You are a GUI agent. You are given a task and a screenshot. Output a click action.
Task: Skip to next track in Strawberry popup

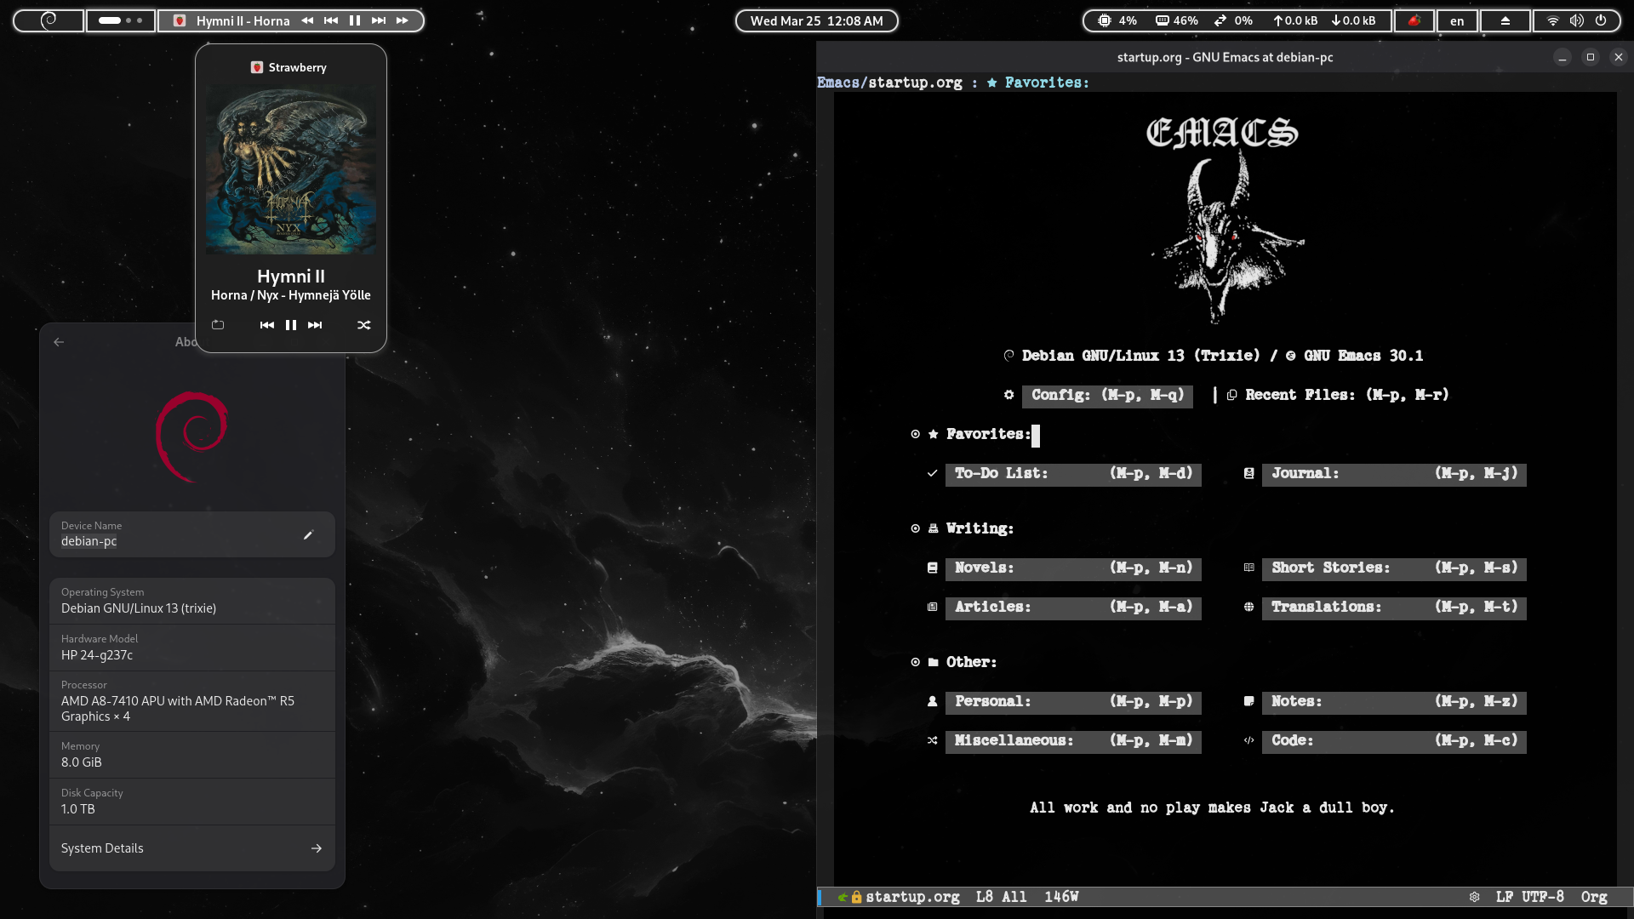click(315, 325)
